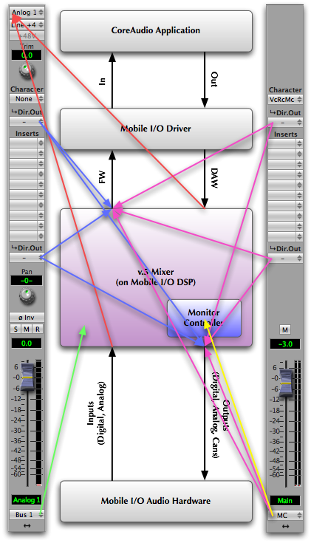
Task: Open the MC output dropdown on Main strip
Action: [x=285, y=516]
